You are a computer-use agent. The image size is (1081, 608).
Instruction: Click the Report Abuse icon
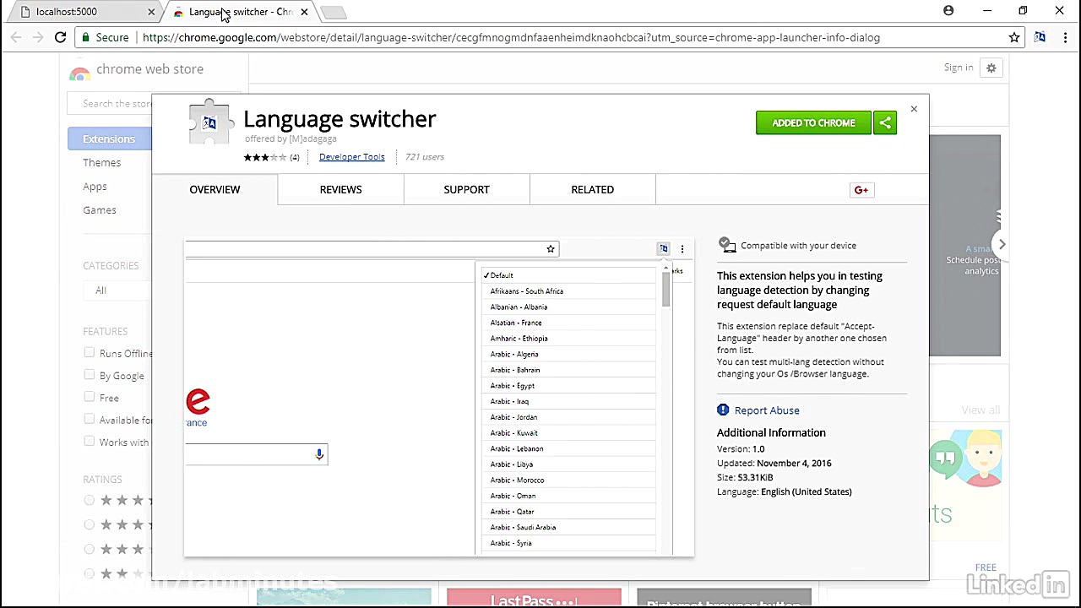(x=723, y=410)
